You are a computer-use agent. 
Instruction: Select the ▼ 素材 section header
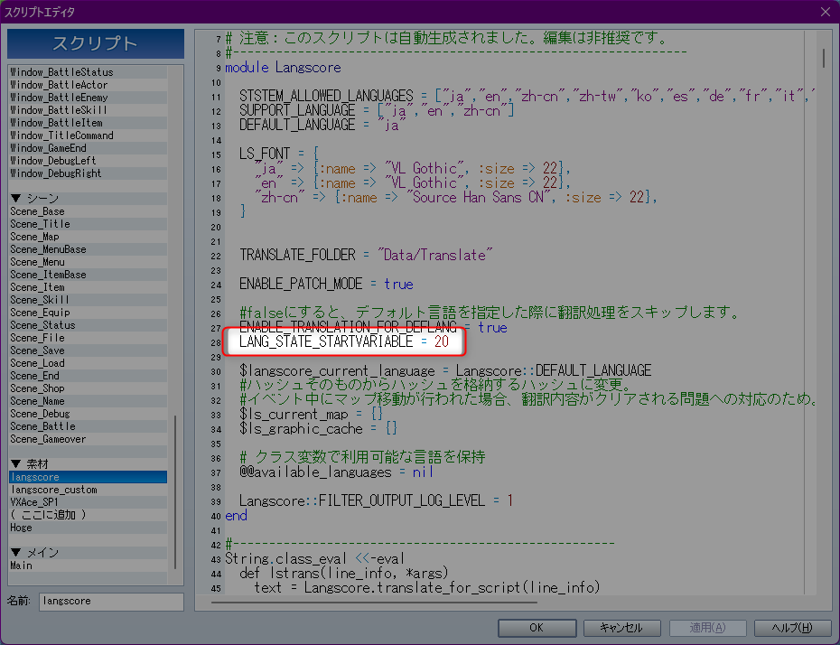coord(89,464)
